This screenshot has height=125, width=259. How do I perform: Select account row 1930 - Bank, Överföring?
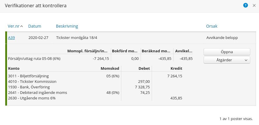(x=29, y=87)
